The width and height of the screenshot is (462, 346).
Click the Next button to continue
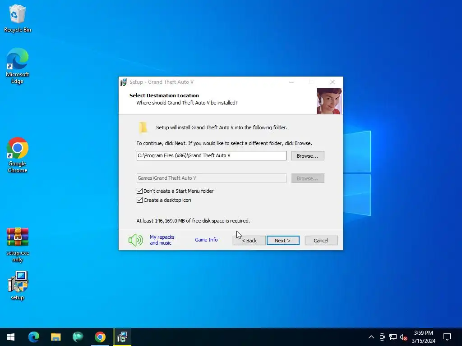click(283, 241)
